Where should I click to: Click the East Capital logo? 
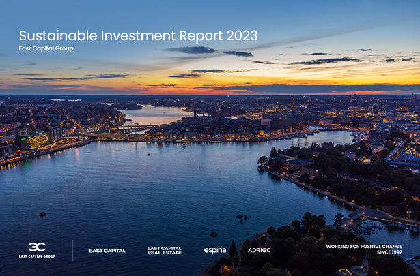[x=107, y=251]
